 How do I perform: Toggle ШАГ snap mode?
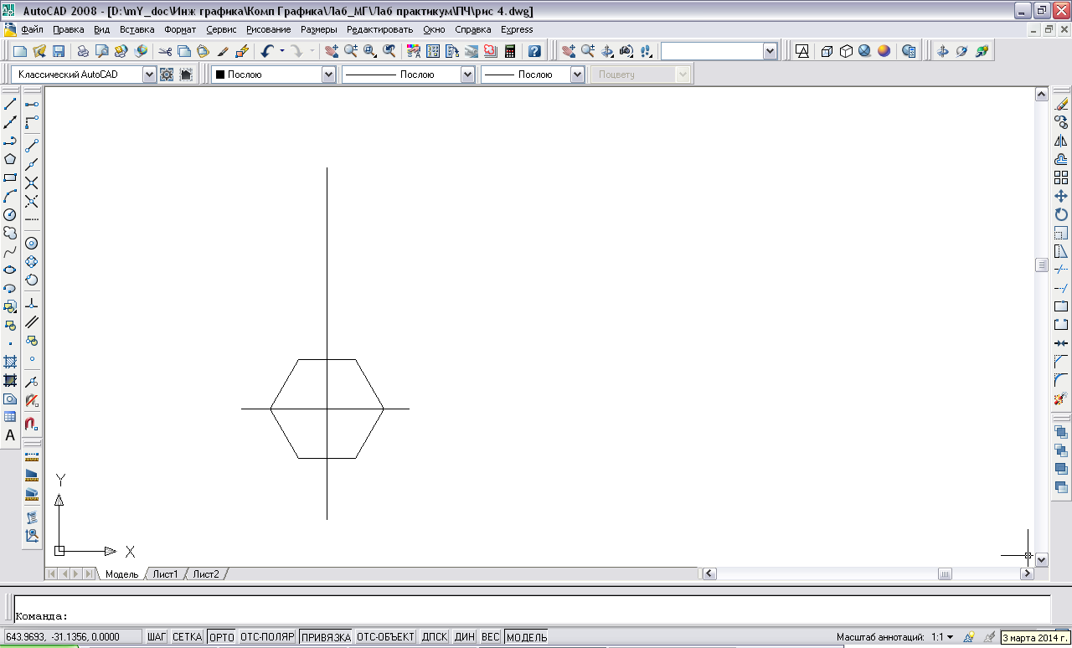click(157, 637)
